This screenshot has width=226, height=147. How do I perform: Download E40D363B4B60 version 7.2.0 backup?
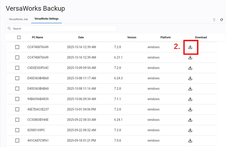click(190, 89)
